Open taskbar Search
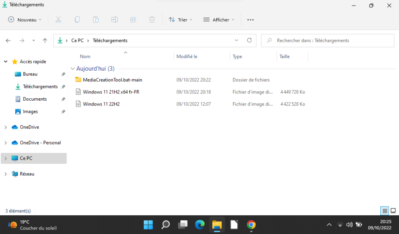The width and height of the screenshot is (399, 234). click(x=166, y=224)
